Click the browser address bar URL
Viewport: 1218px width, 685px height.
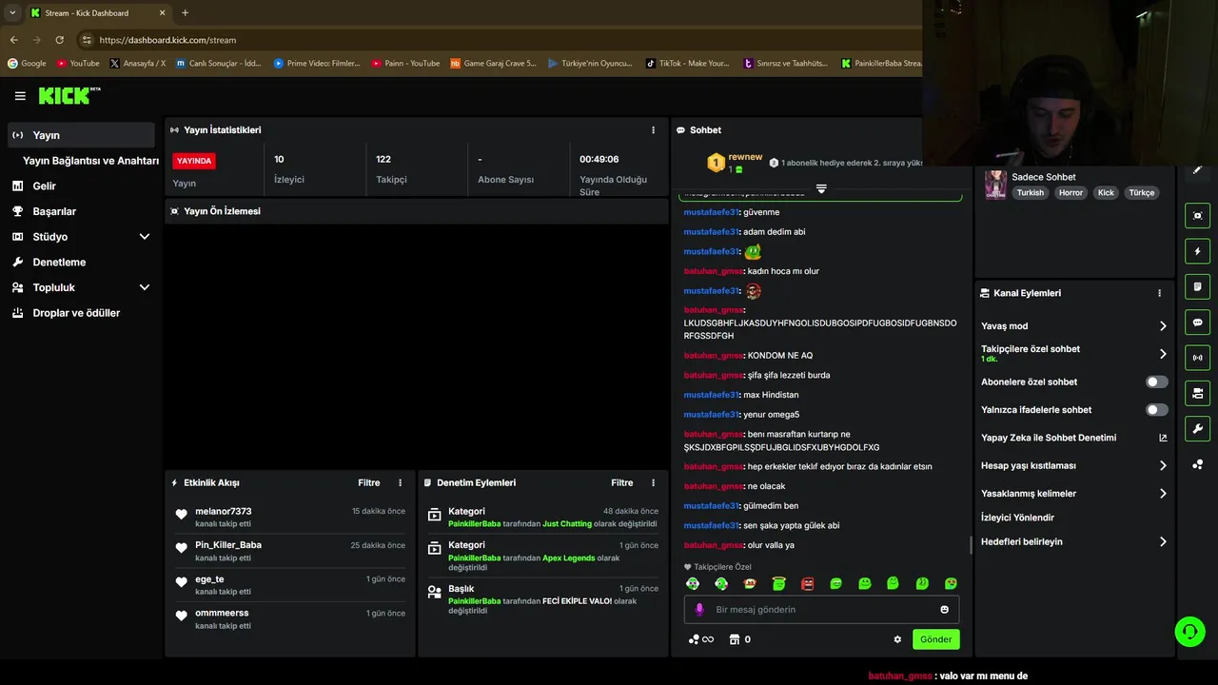point(167,40)
